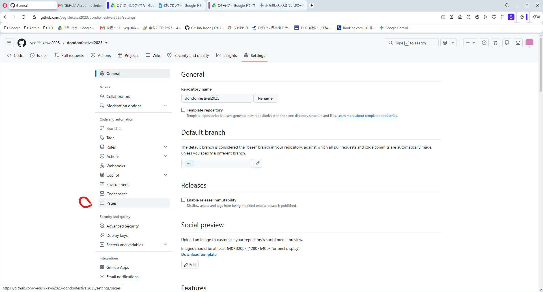The height and width of the screenshot is (292, 543).
Task: Switch to the Insights tab
Action: [227, 55]
